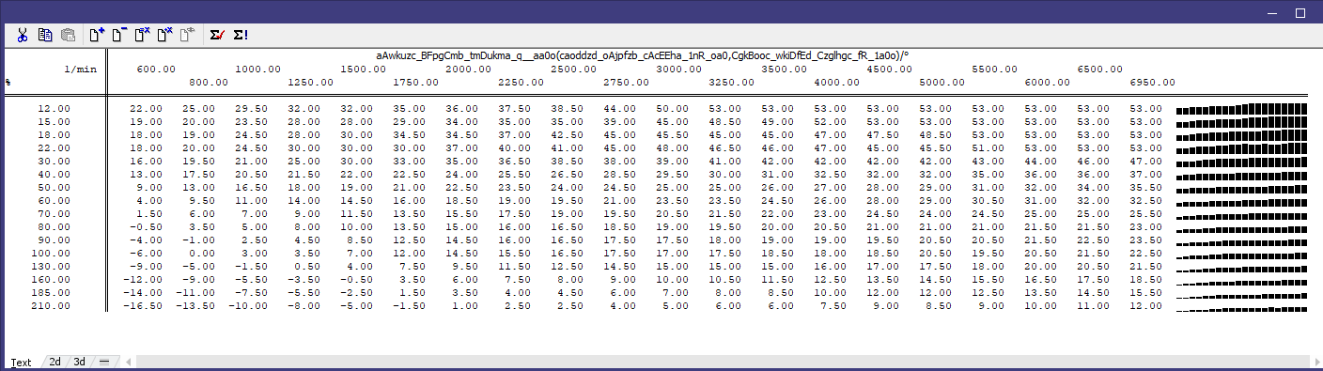
Task: Select the tab with horizontal lines icon
Action: [104, 362]
